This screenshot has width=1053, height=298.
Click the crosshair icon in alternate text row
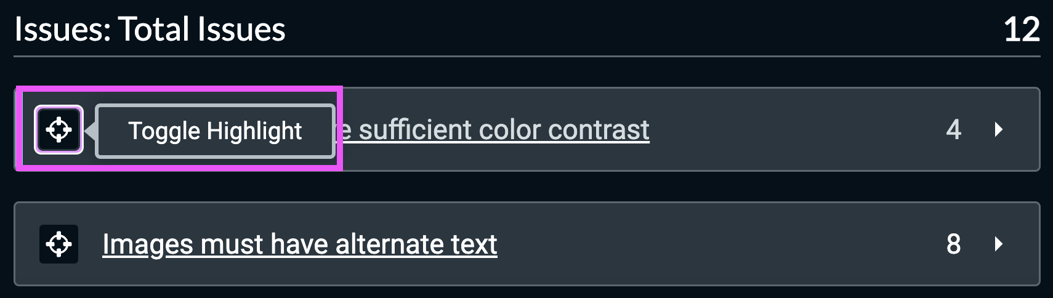[58, 244]
